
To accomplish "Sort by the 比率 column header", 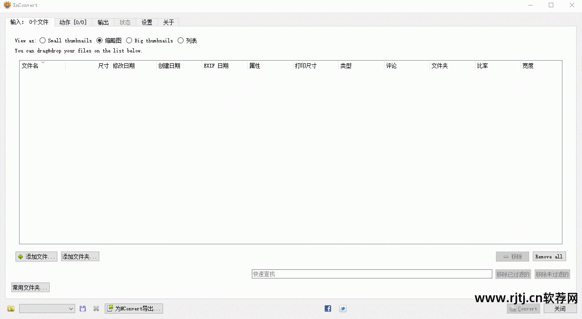I will [498, 66].
